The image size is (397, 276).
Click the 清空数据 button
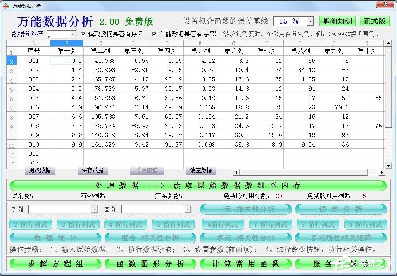[201, 170]
